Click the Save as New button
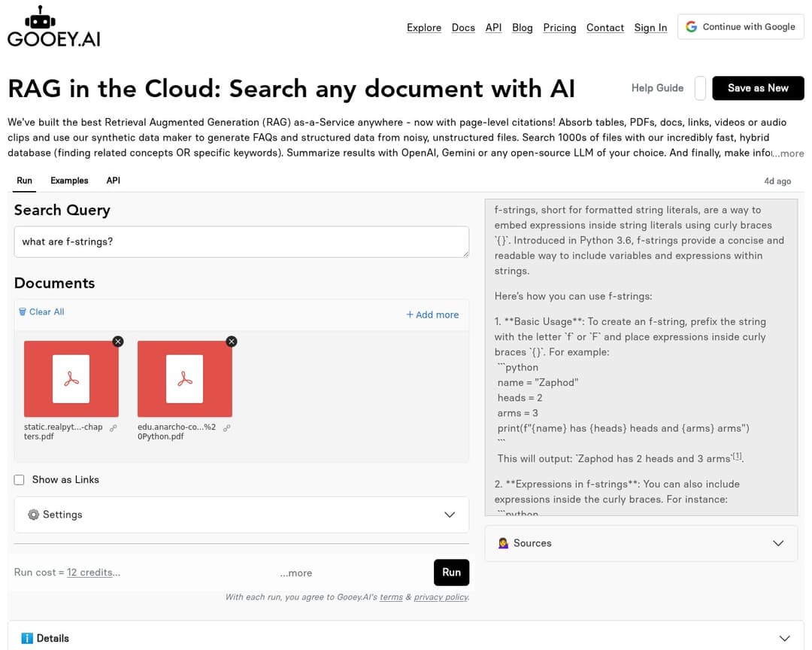 click(758, 88)
